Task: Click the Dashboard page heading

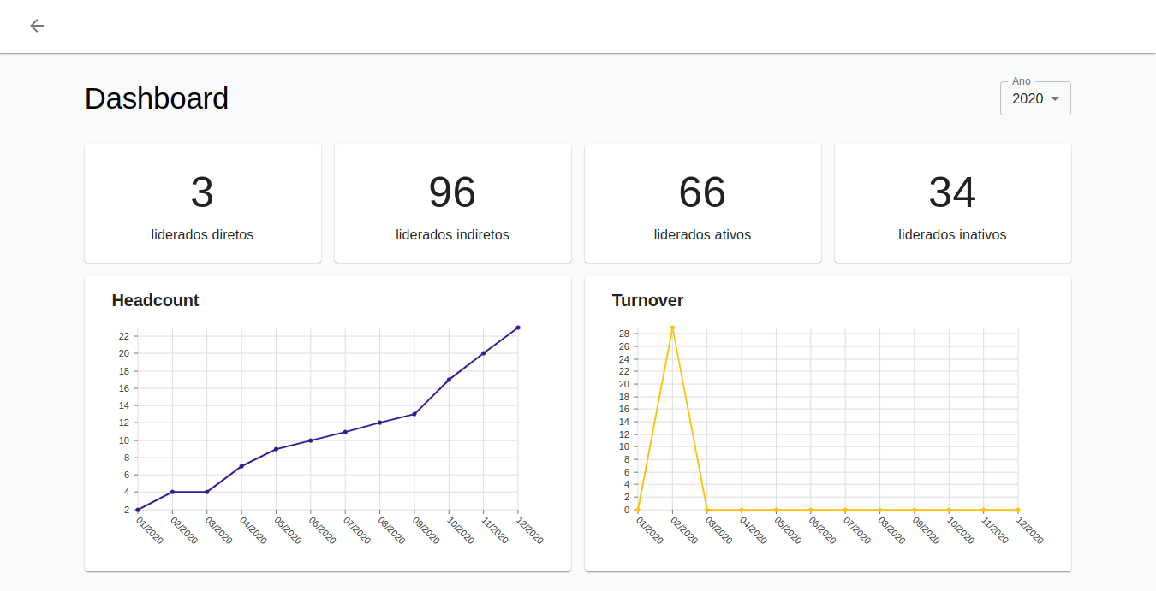Action: click(x=157, y=98)
